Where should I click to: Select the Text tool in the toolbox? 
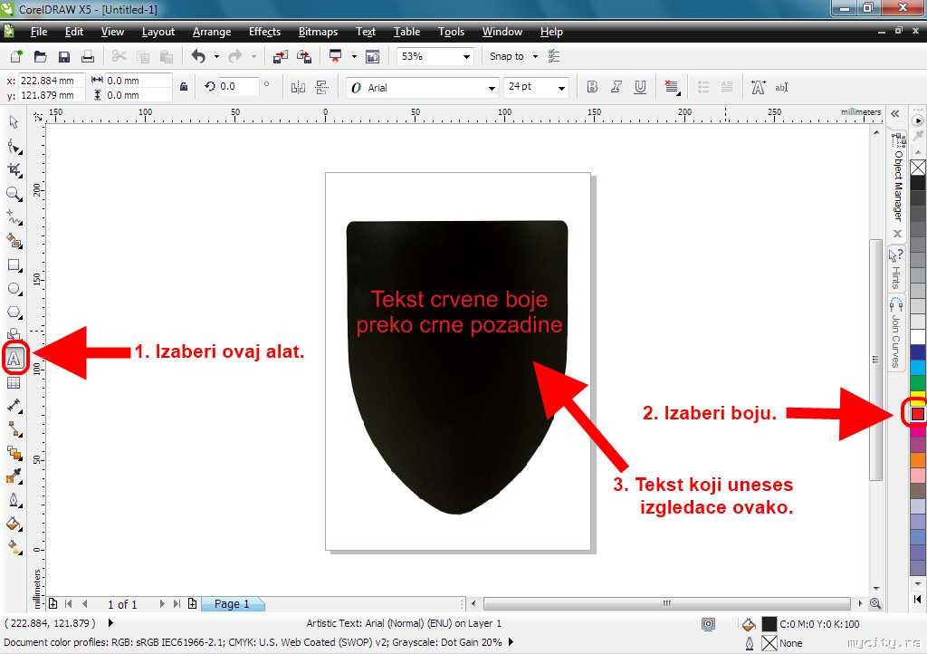pyautogui.click(x=14, y=360)
